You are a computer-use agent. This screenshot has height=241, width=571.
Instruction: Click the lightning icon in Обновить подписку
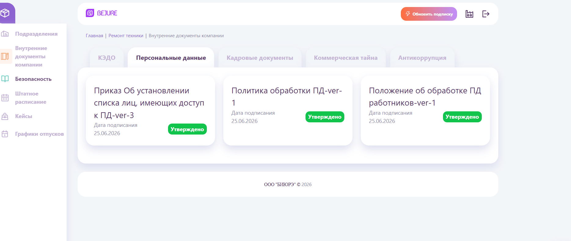tap(408, 14)
